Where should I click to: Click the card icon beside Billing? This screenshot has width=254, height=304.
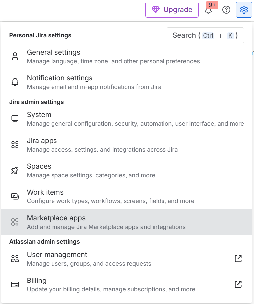tap(15, 284)
